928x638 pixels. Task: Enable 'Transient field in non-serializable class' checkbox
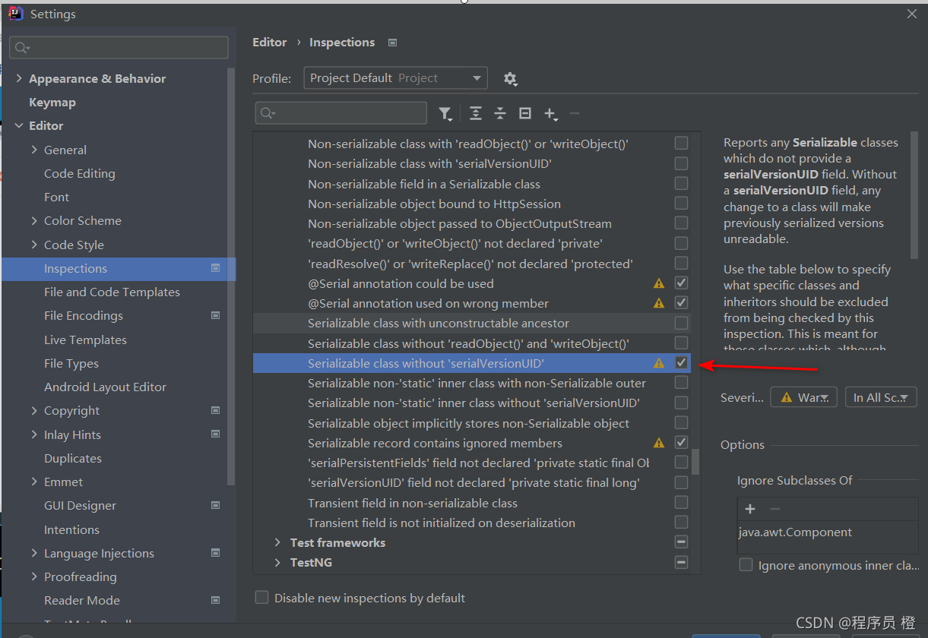pos(681,503)
